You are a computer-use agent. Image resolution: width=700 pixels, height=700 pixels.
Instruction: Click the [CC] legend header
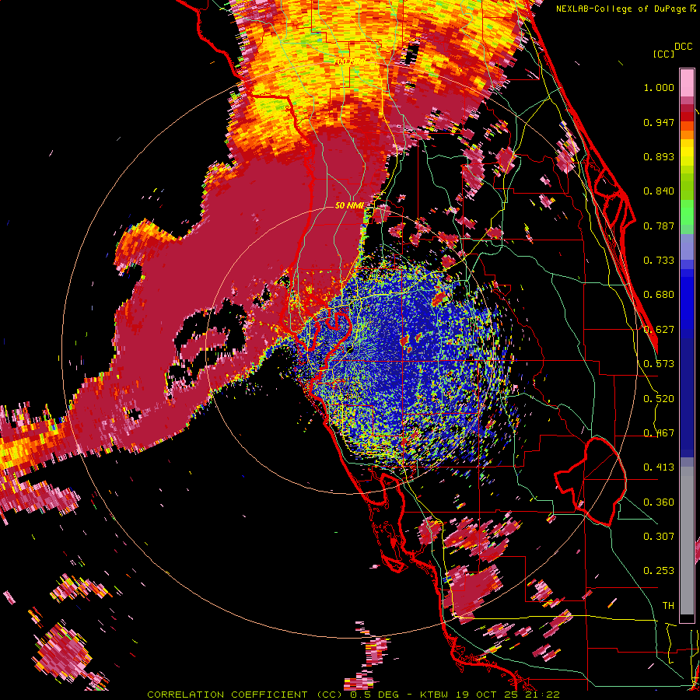click(663, 54)
